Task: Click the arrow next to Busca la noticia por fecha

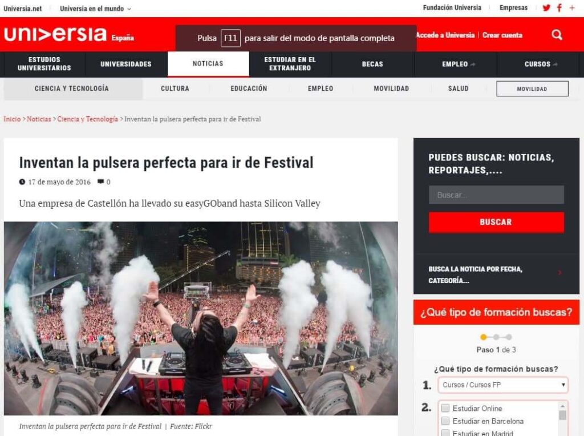Action: coord(560,272)
